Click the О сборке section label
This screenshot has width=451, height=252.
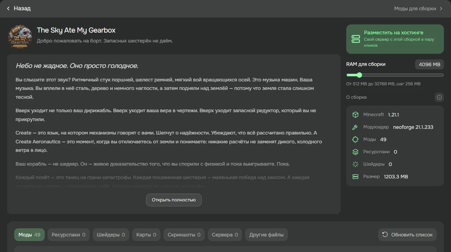pos(357,97)
